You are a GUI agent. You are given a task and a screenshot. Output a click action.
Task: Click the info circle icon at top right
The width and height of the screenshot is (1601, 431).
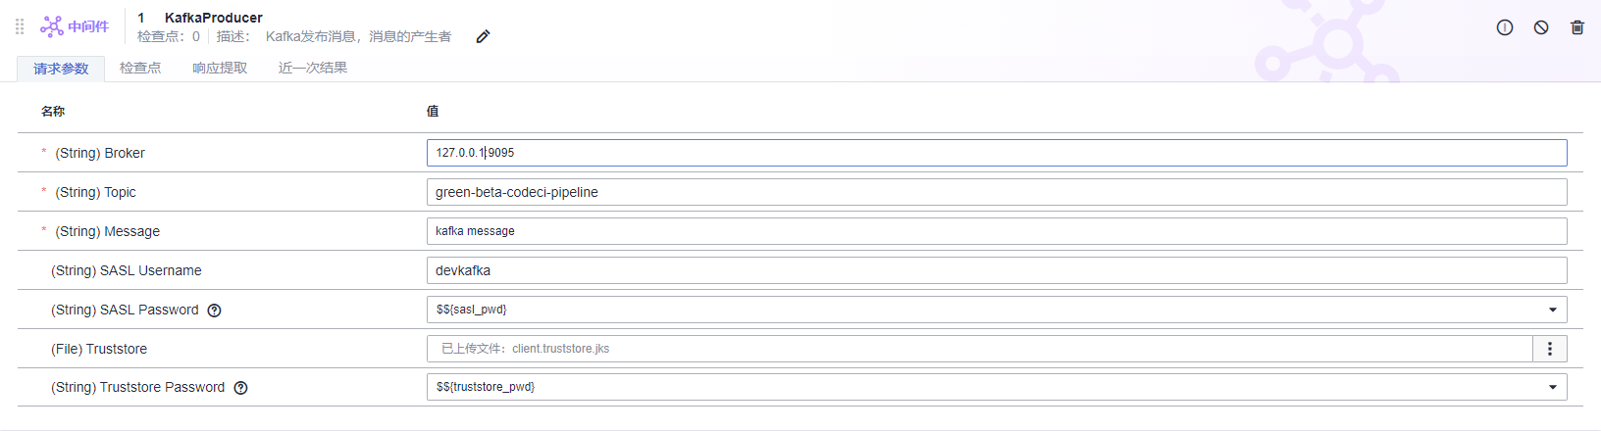pyautogui.click(x=1505, y=27)
